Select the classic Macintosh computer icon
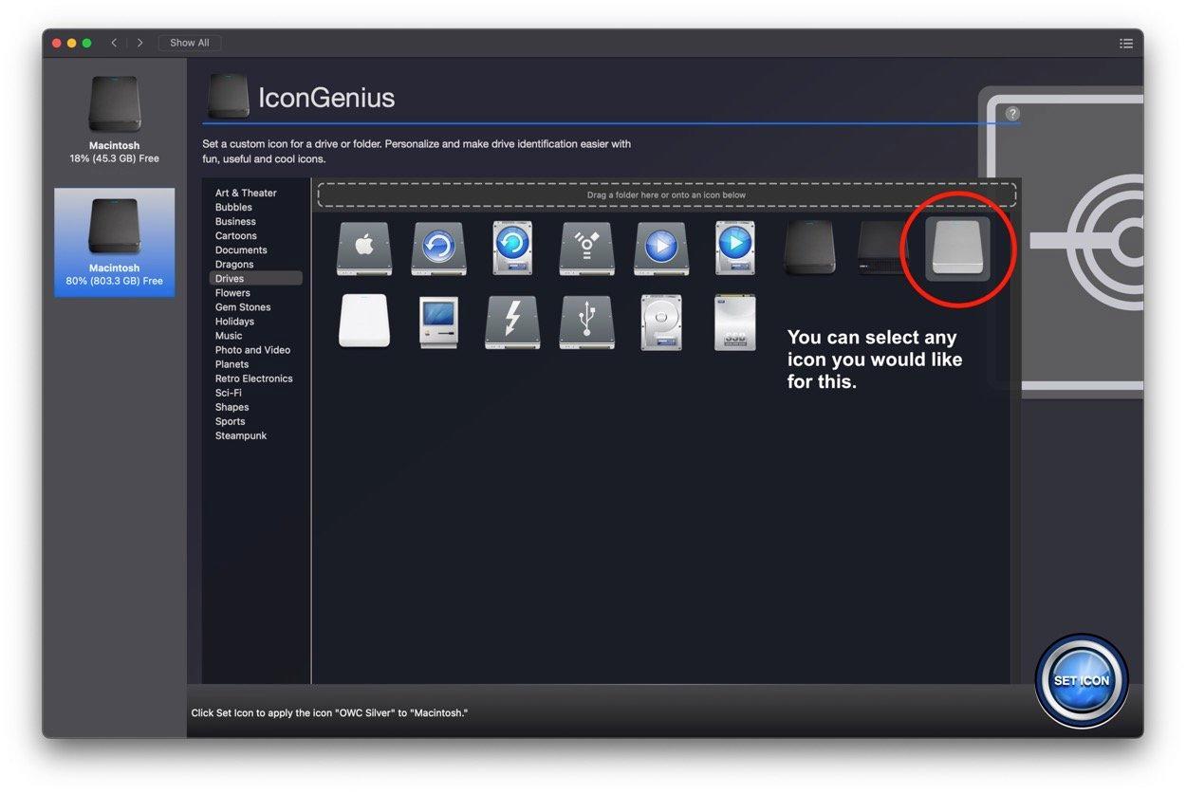The image size is (1186, 794). point(437,322)
